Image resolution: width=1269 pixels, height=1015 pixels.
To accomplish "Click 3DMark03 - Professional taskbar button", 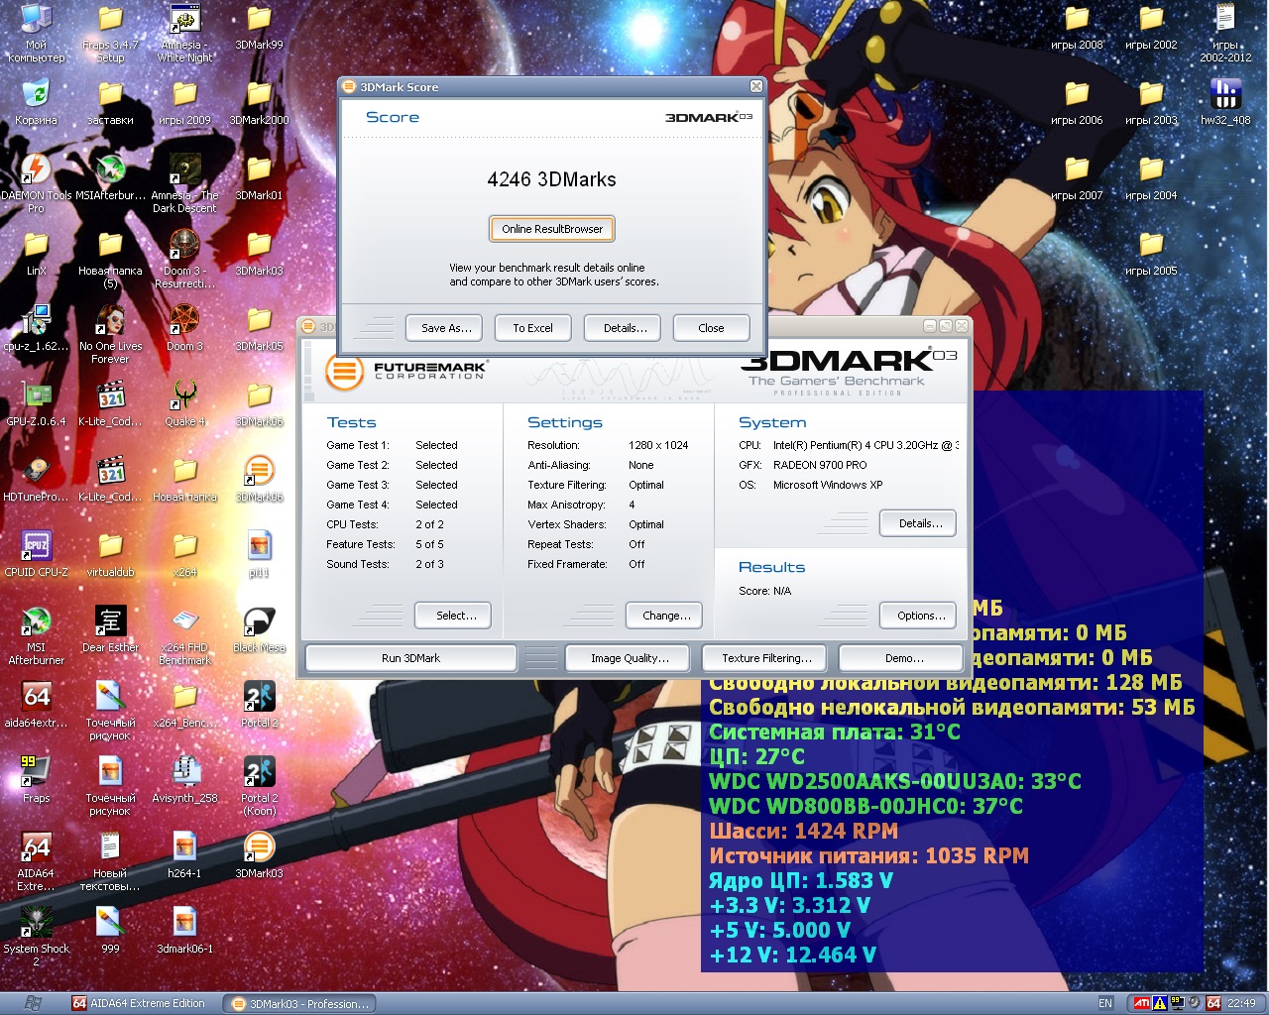I will click(300, 1003).
